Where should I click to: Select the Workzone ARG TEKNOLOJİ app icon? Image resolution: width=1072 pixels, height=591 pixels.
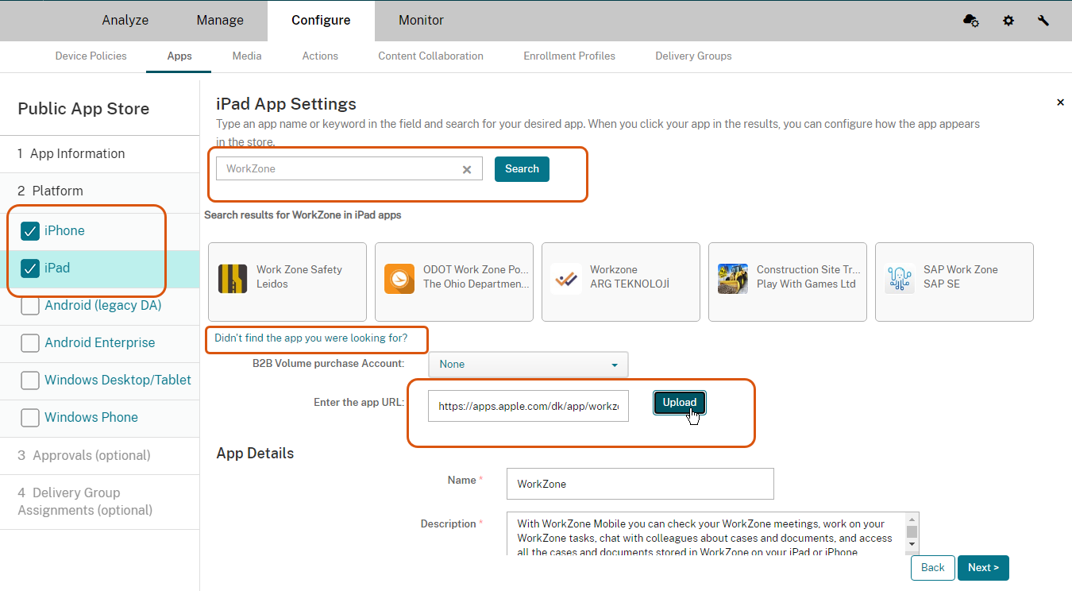tap(566, 279)
